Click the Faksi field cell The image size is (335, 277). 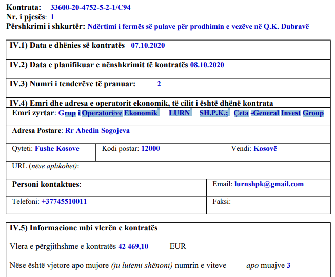coord(269,201)
